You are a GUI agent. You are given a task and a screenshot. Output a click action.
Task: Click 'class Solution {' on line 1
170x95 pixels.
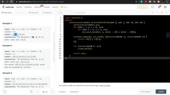click(x=74, y=18)
